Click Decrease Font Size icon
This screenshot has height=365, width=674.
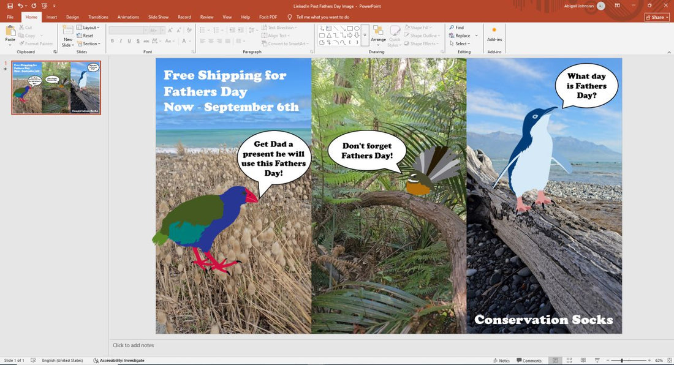click(x=179, y=30)
